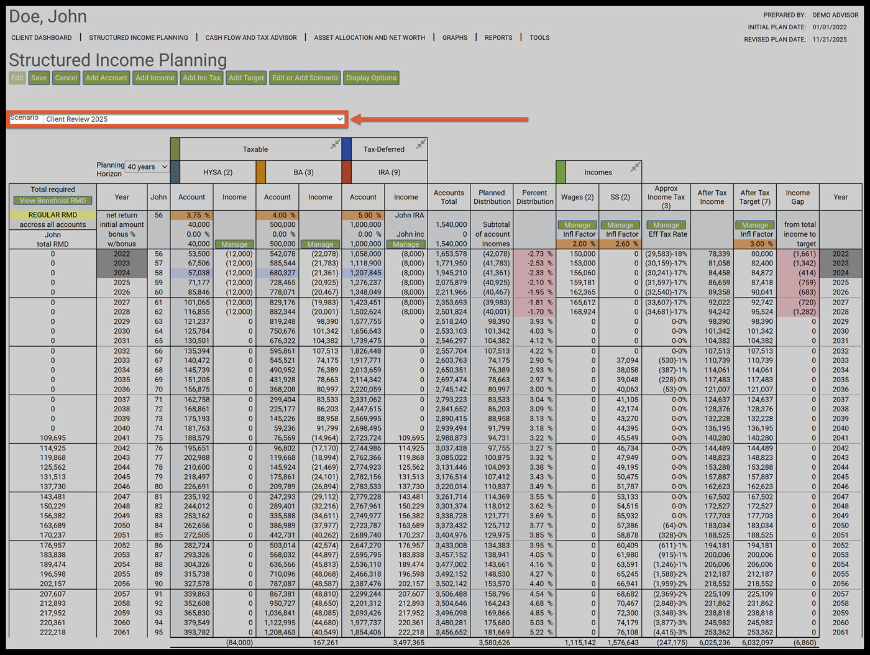The image size is (870, 655).
Task: Save the income plan
Action: coord(39,78)
